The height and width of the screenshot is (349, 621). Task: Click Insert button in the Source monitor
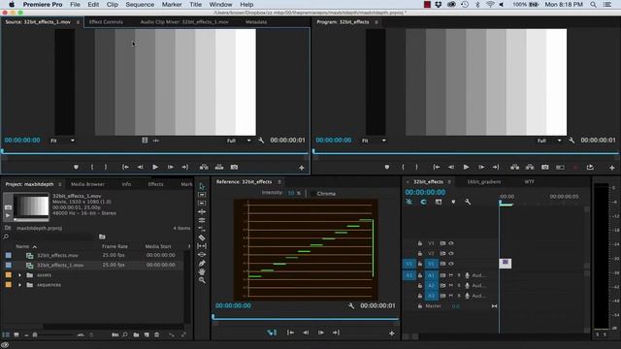coord(204,167)
